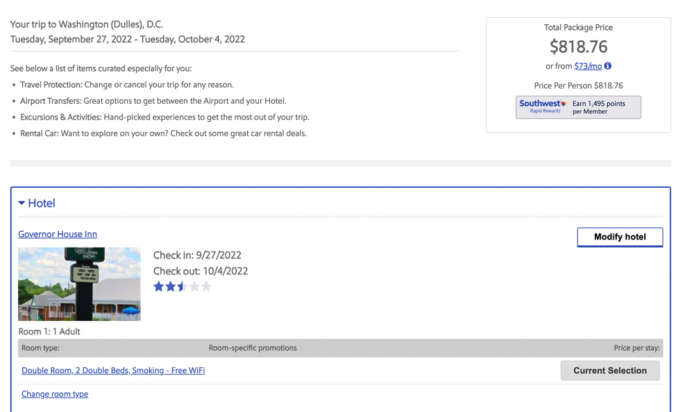Image resolution: width=687 pixels, height=412 pixels.
Task: Click the last empty rating star
Action: point(206,287)
